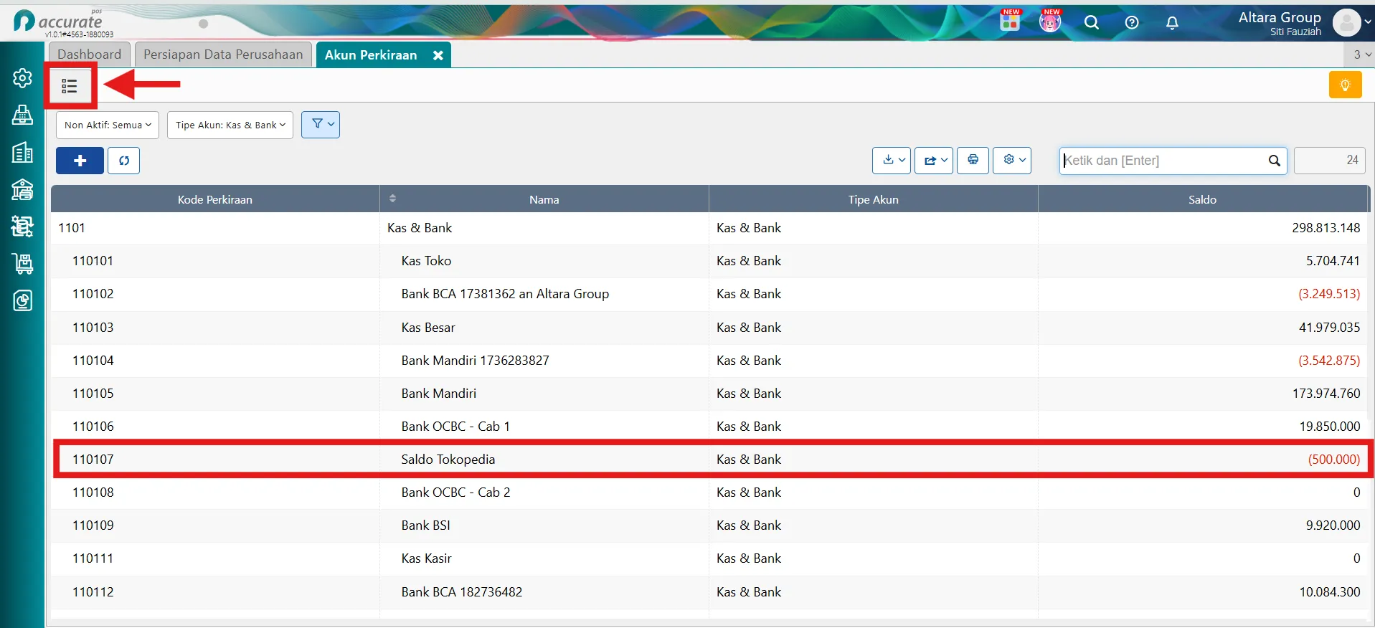The width and height of the screenshot is (1375, 628).
Task: Open the Tipe Akun: Kas & Bank dropdown
Action: (x=230, y=125)
